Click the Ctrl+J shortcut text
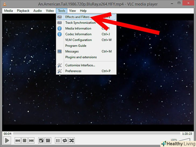The width and height of the screenshot is (196, 147). tap(106, 34)
